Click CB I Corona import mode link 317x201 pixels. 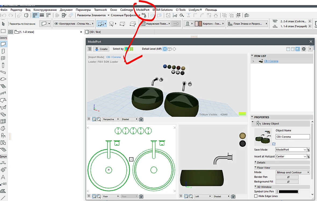(x=113, y=57)
